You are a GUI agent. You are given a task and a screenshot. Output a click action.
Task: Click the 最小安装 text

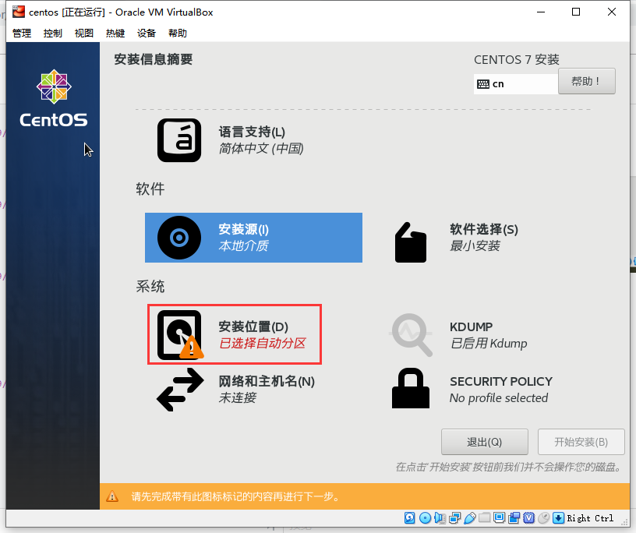pos(475,245)
